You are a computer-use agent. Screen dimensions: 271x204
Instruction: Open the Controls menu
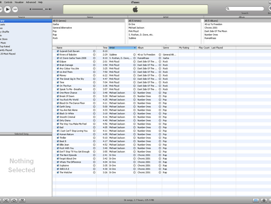click(8, 2)
